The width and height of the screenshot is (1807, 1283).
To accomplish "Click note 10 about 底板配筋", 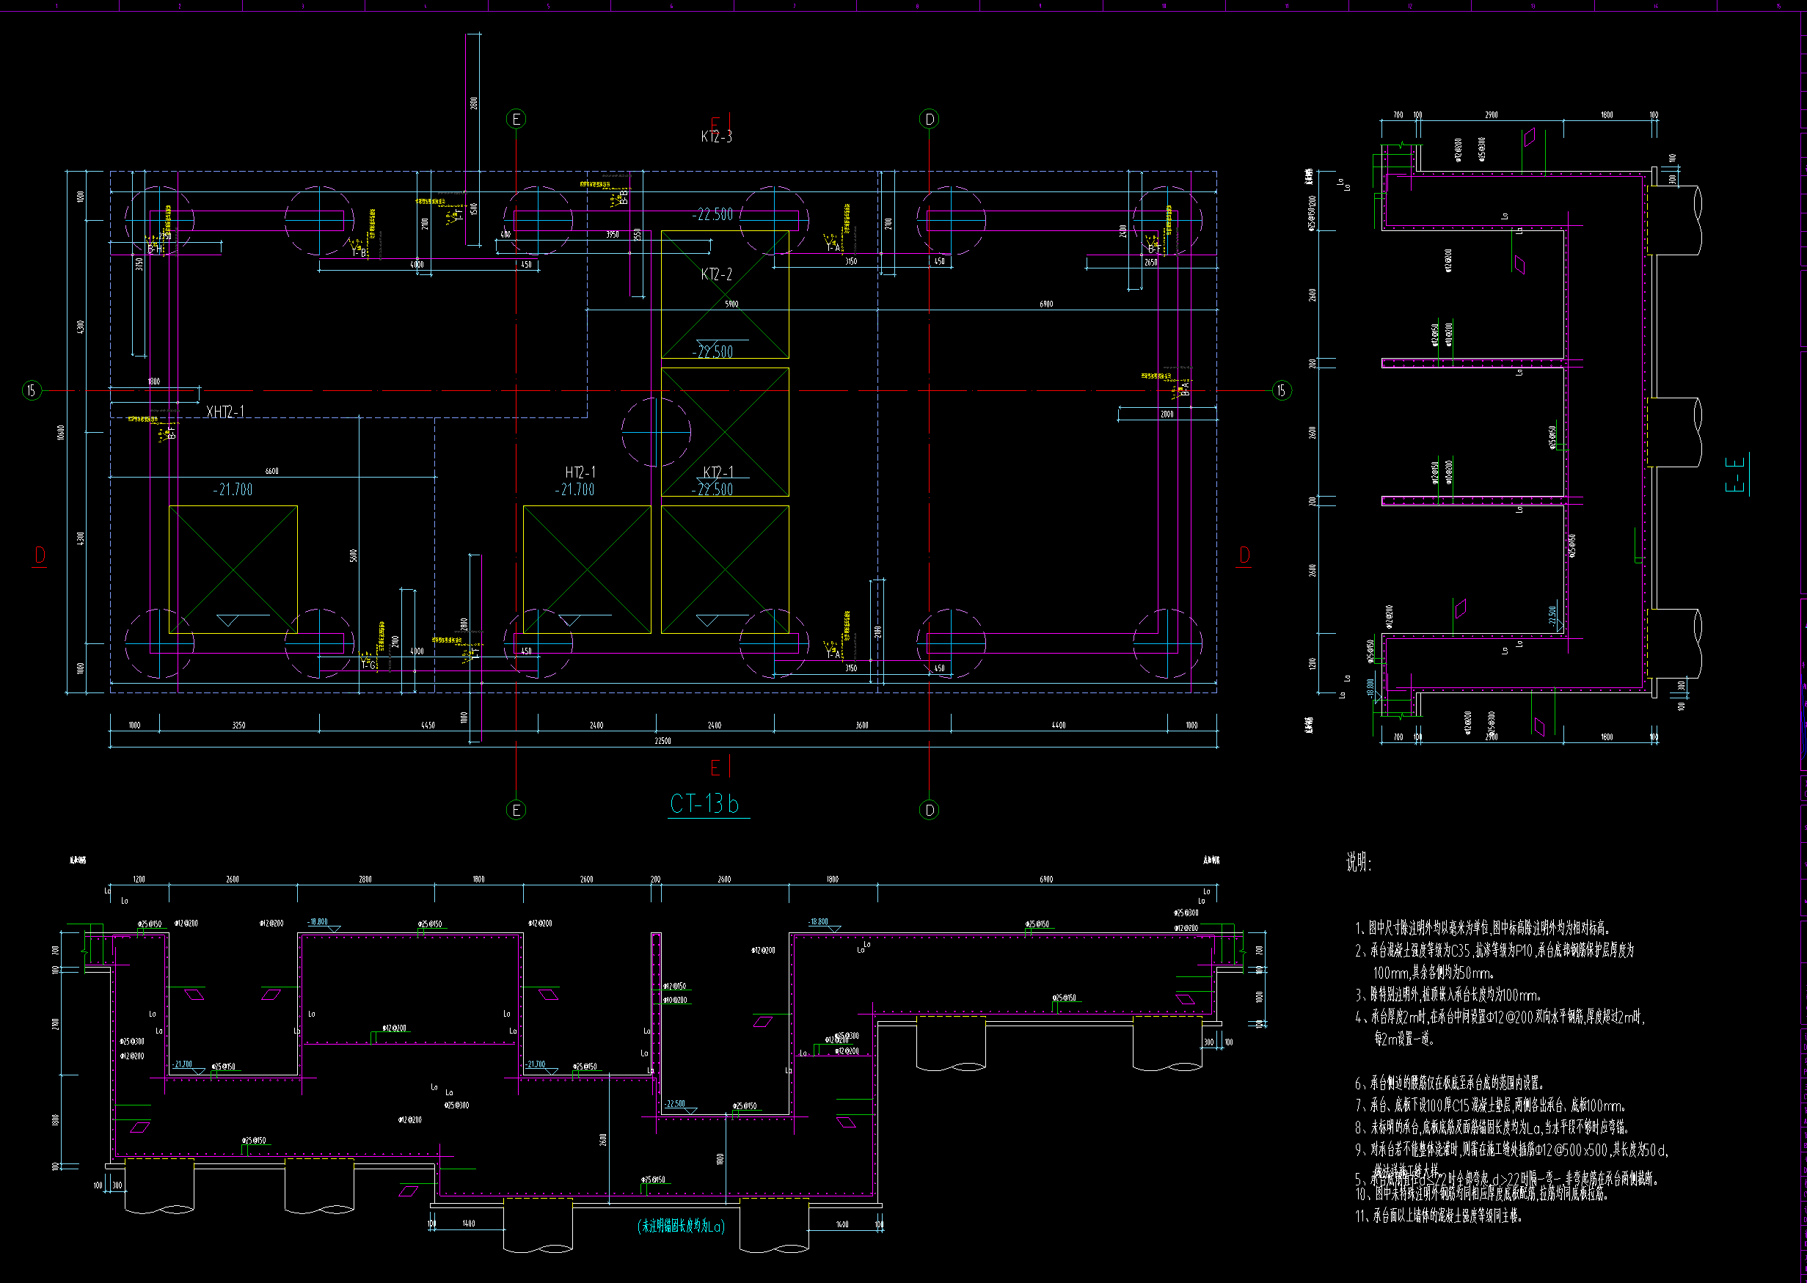I will 1481,1193.
